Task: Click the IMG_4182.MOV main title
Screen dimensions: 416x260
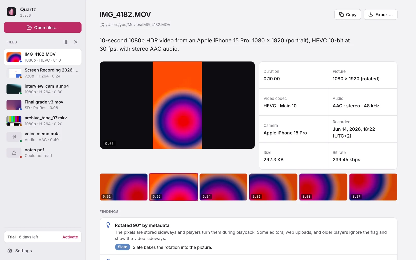Action: tap(125, 14)
